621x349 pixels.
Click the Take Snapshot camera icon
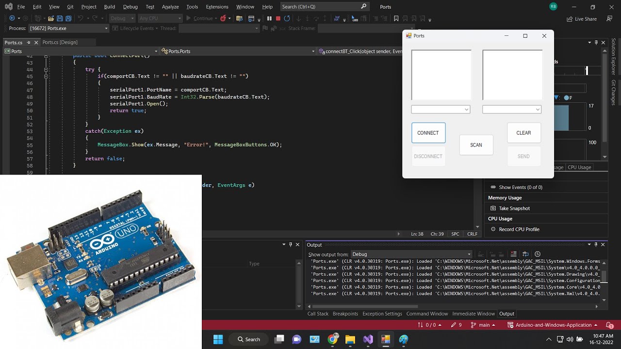point(493,208)
